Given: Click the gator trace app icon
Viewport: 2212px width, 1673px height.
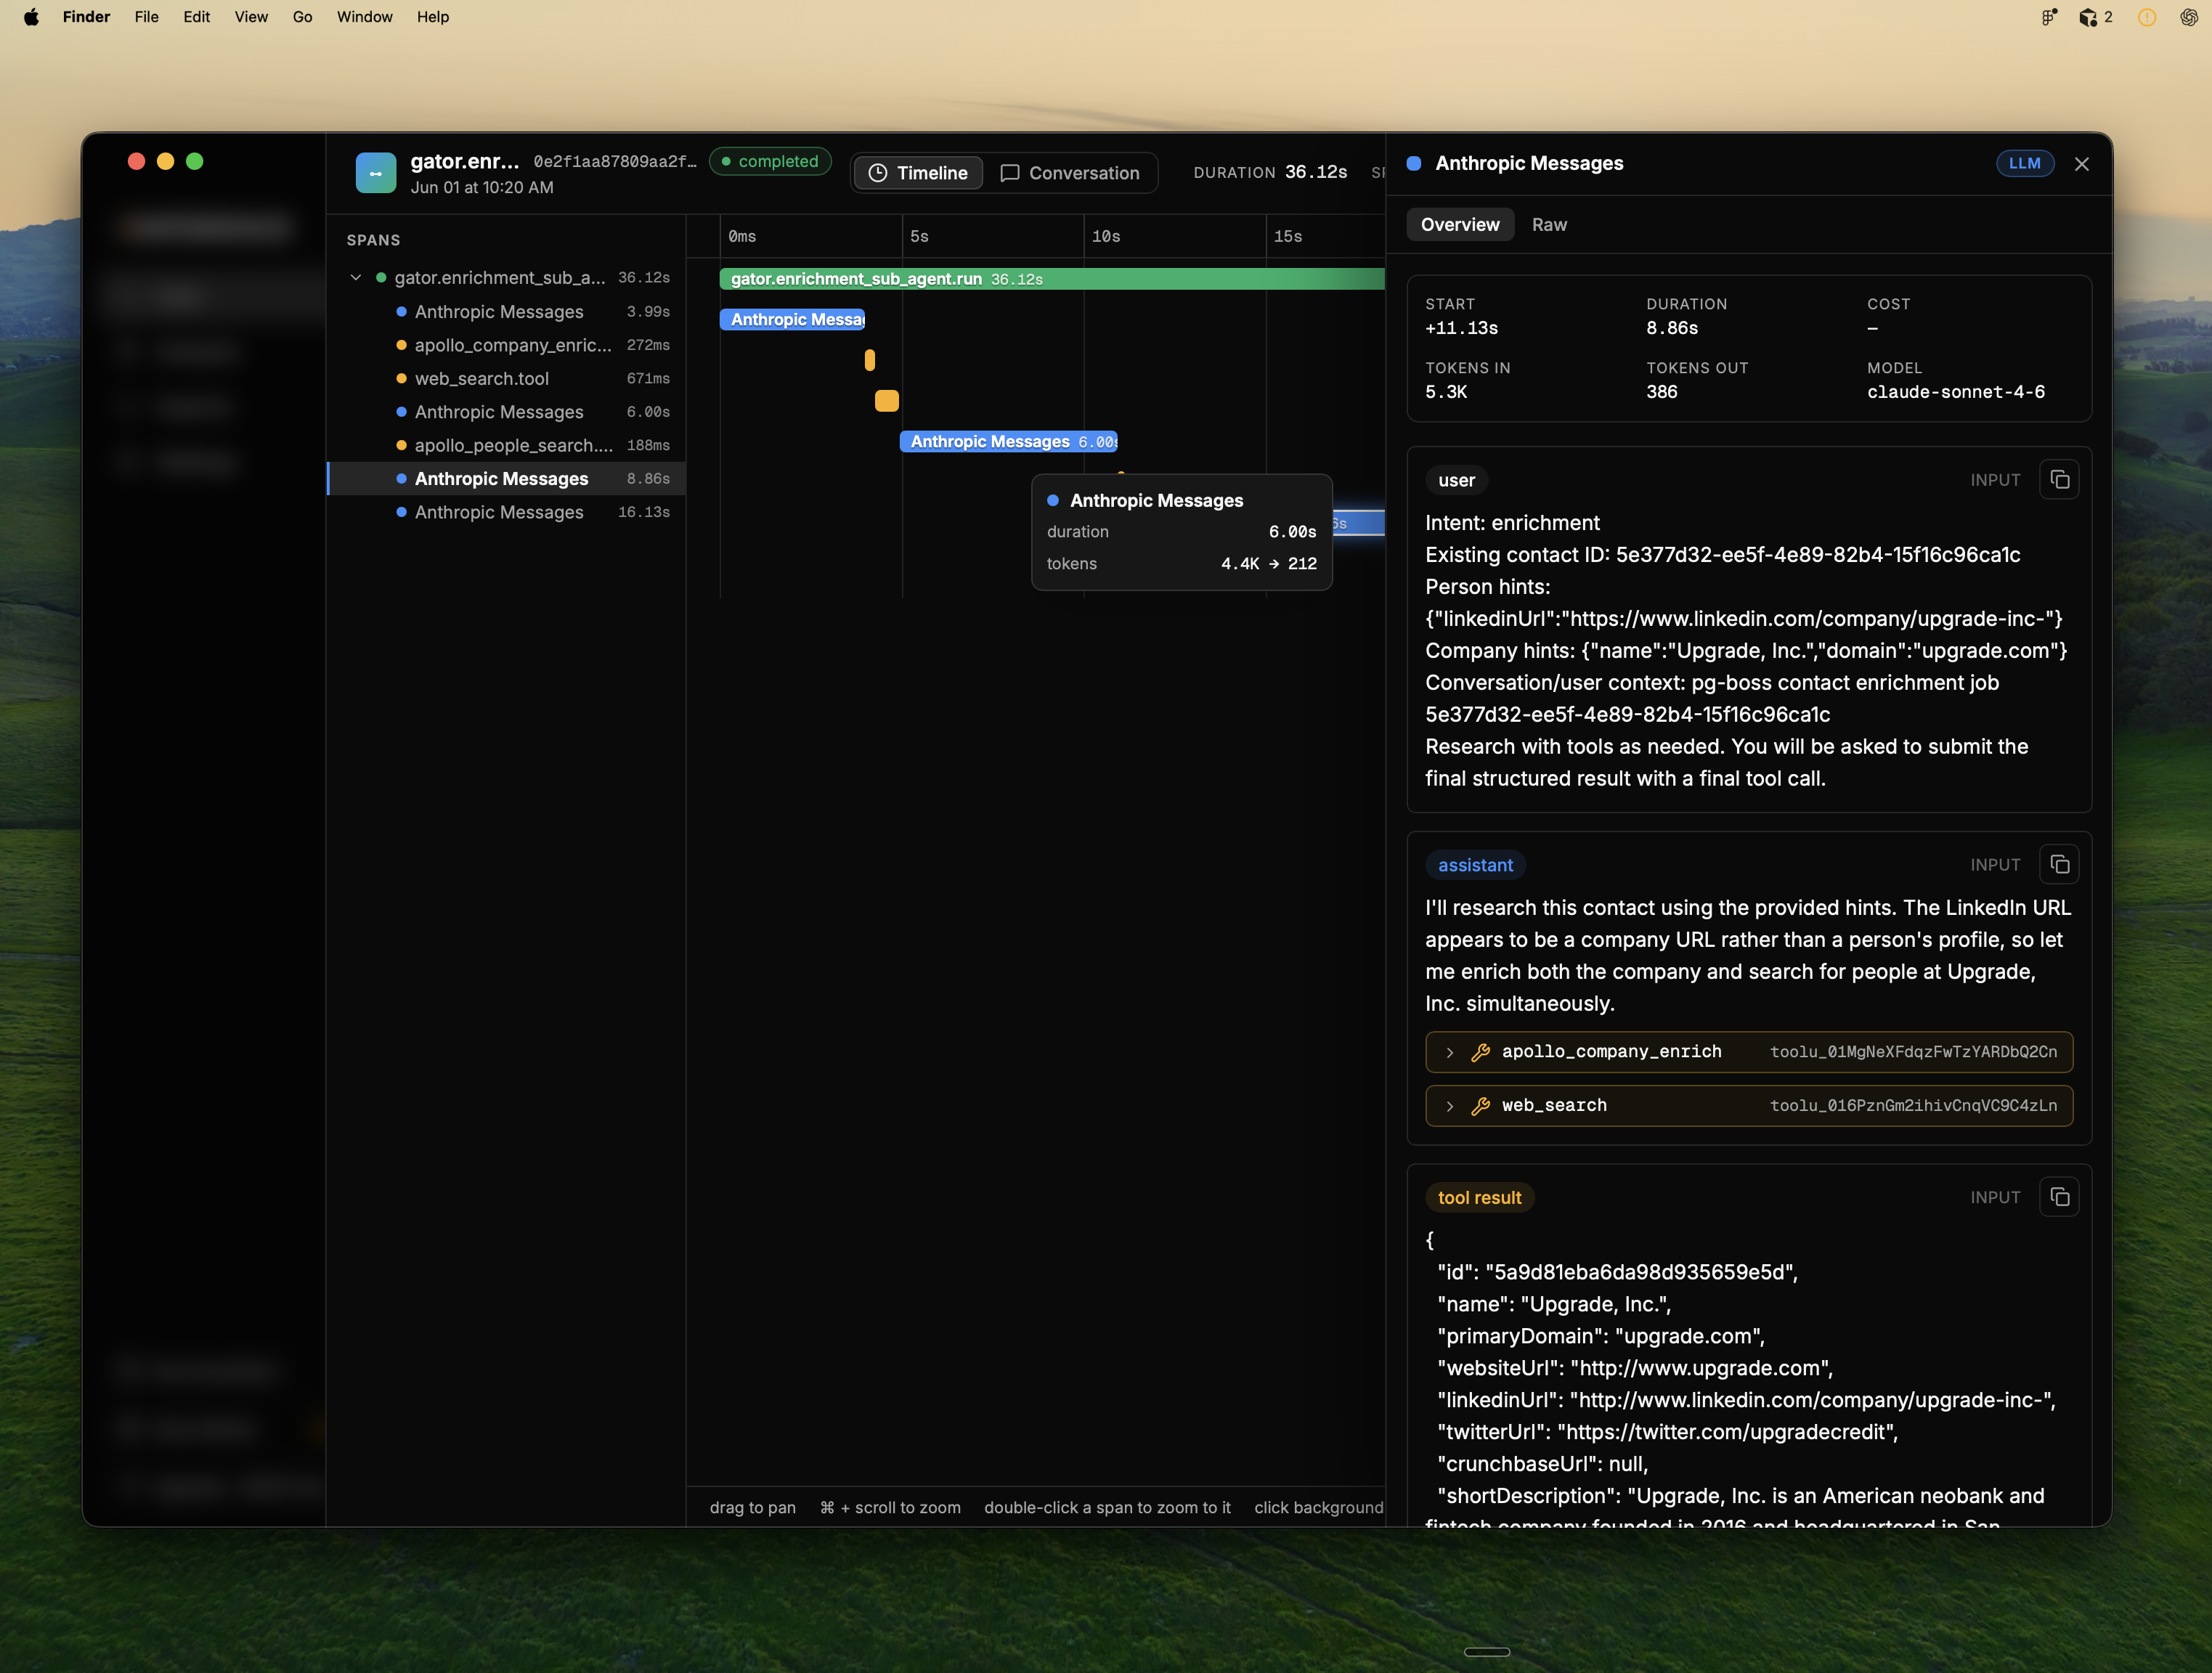Looking at the screenshot, I should point(376,173).
